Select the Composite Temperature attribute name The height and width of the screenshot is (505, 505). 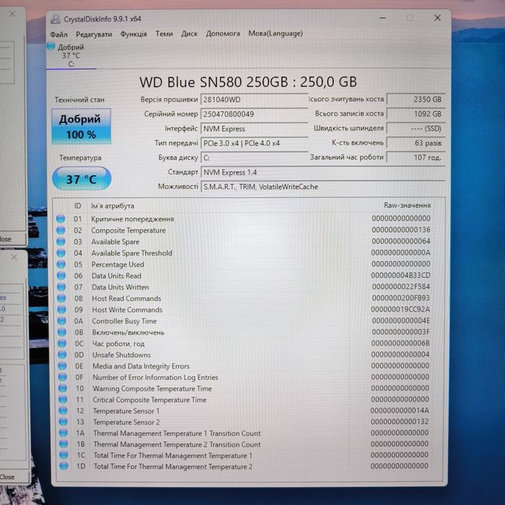point(128,230)
